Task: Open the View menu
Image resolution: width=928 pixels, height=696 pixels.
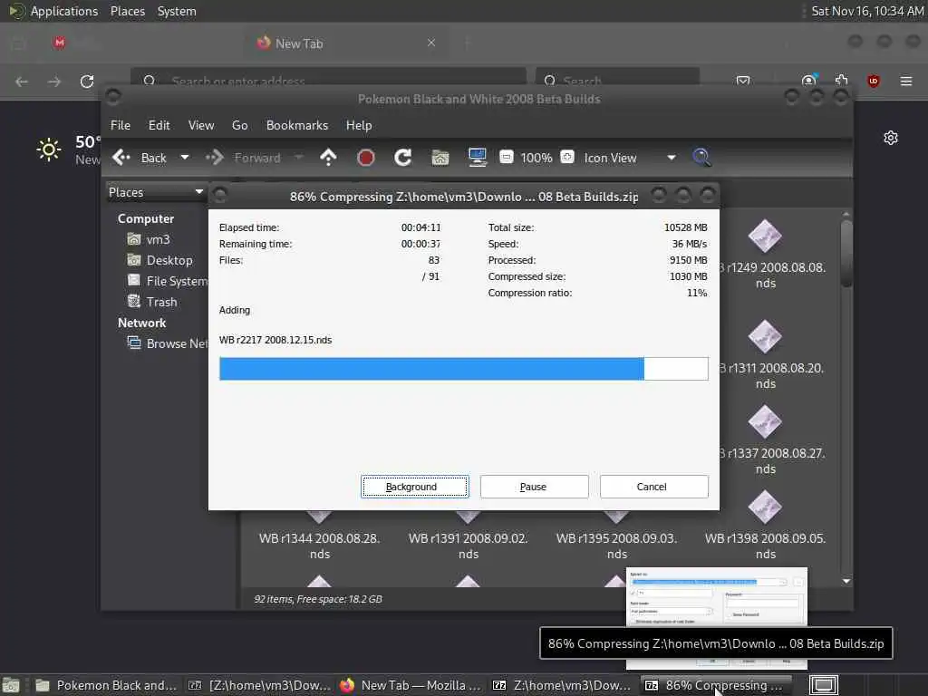Action: [x=201, y=125]
